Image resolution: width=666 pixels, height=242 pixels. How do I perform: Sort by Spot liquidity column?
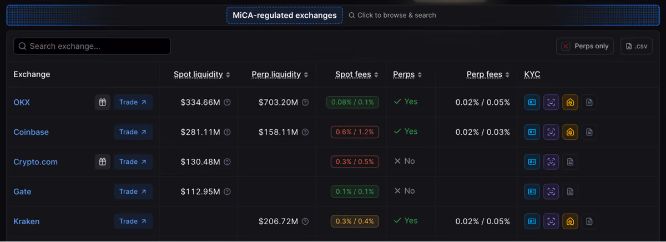click(x=201, y=74)
